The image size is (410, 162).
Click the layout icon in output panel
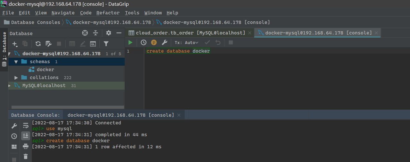pyautogui.click(x=14, y=147)
